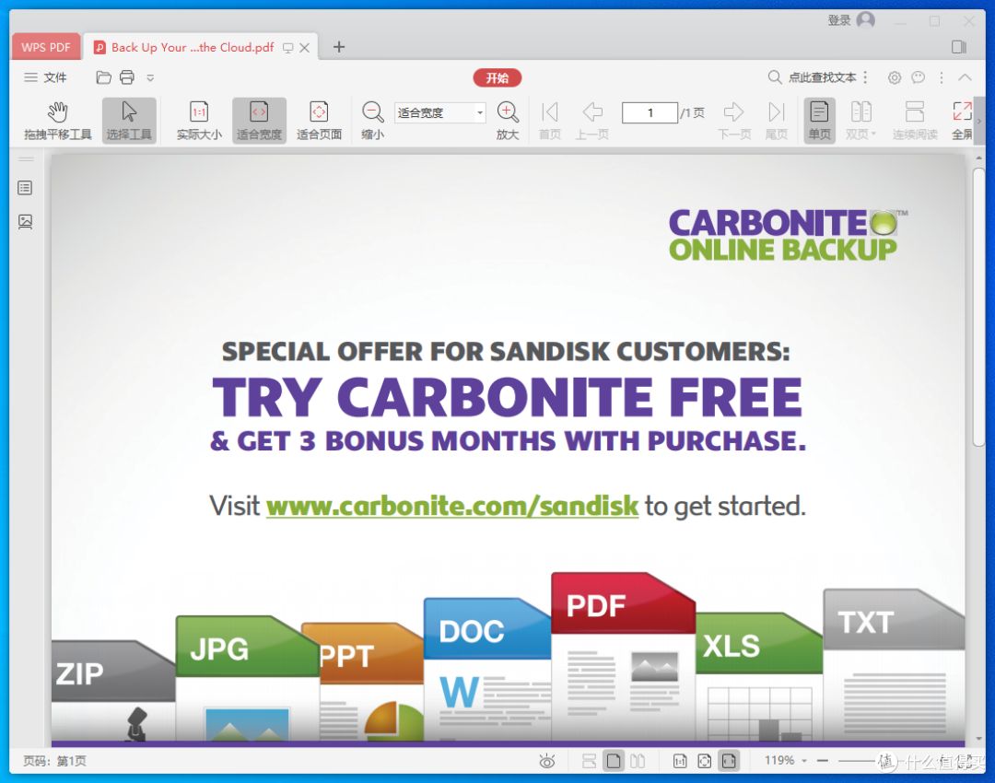Open the zoom level combo box 适合宽度

click(439, 113)
